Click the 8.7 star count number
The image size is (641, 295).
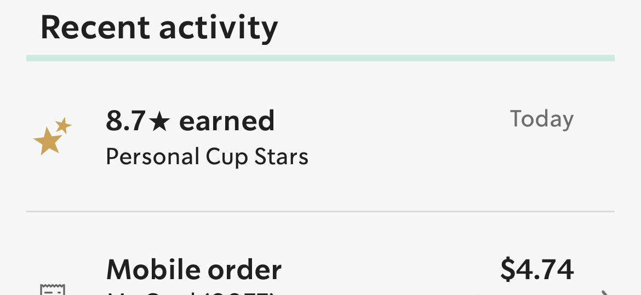(125, 122)
